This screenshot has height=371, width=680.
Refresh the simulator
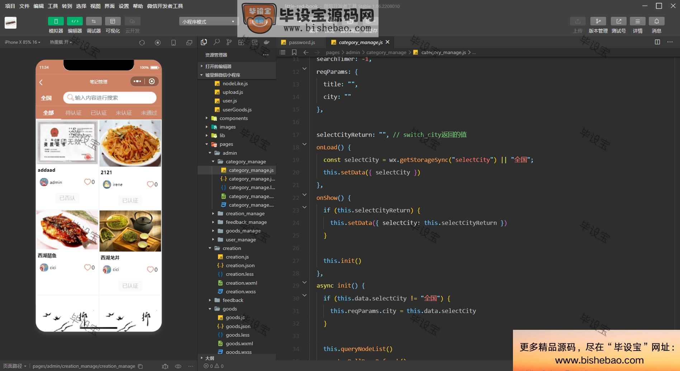pyautogui.click(x=142, y=43)
